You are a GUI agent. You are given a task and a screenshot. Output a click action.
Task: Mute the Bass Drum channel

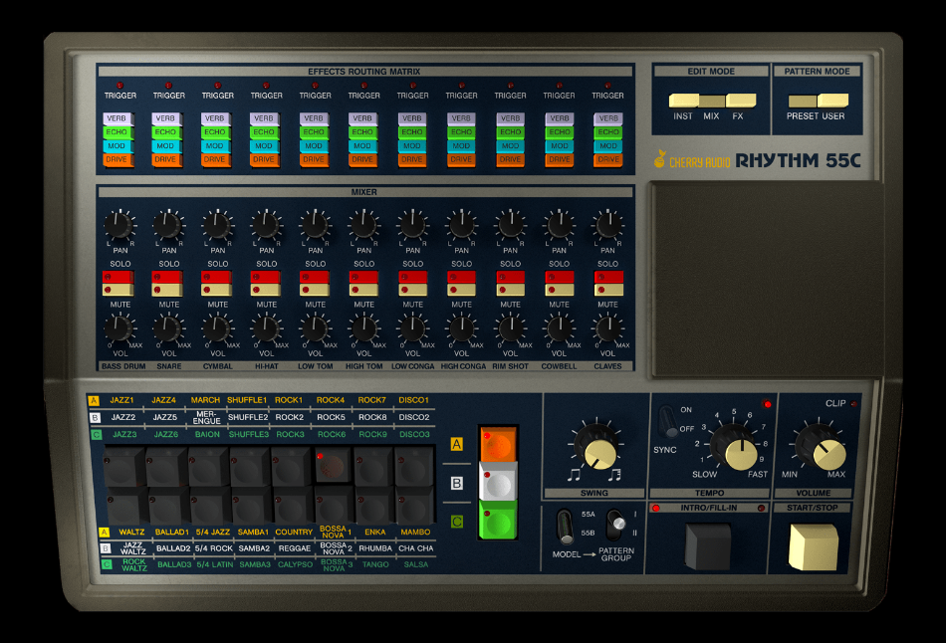(118, 290)
